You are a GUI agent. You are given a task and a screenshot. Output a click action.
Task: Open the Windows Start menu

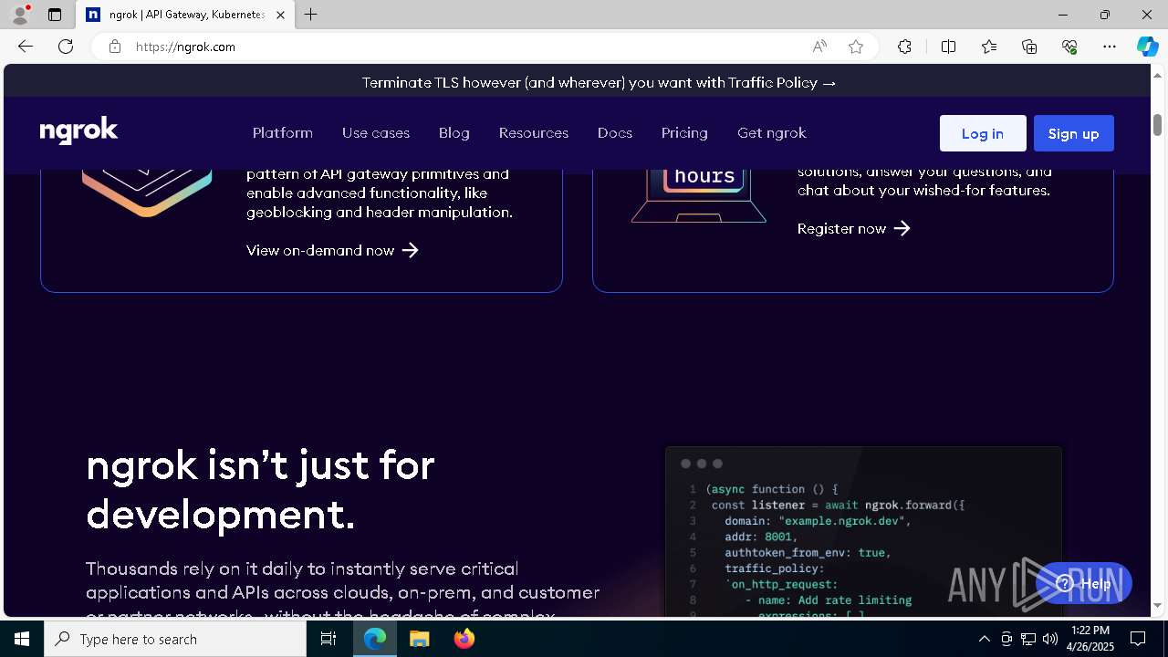coord(22,639)
